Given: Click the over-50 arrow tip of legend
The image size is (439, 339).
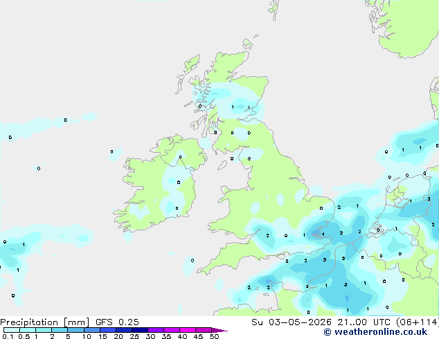Looking at the screenshot, I should click(x=219, y=330).
